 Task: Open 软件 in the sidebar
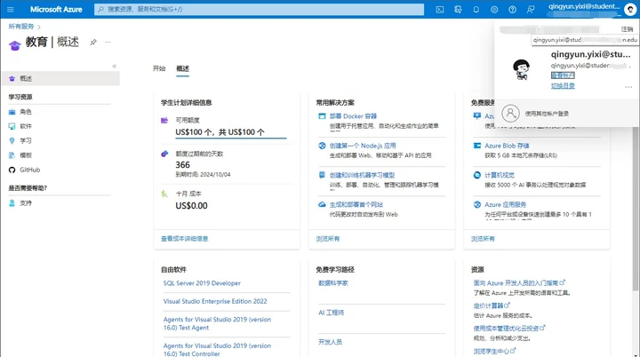pyautogui.click(x=26, y=126)
